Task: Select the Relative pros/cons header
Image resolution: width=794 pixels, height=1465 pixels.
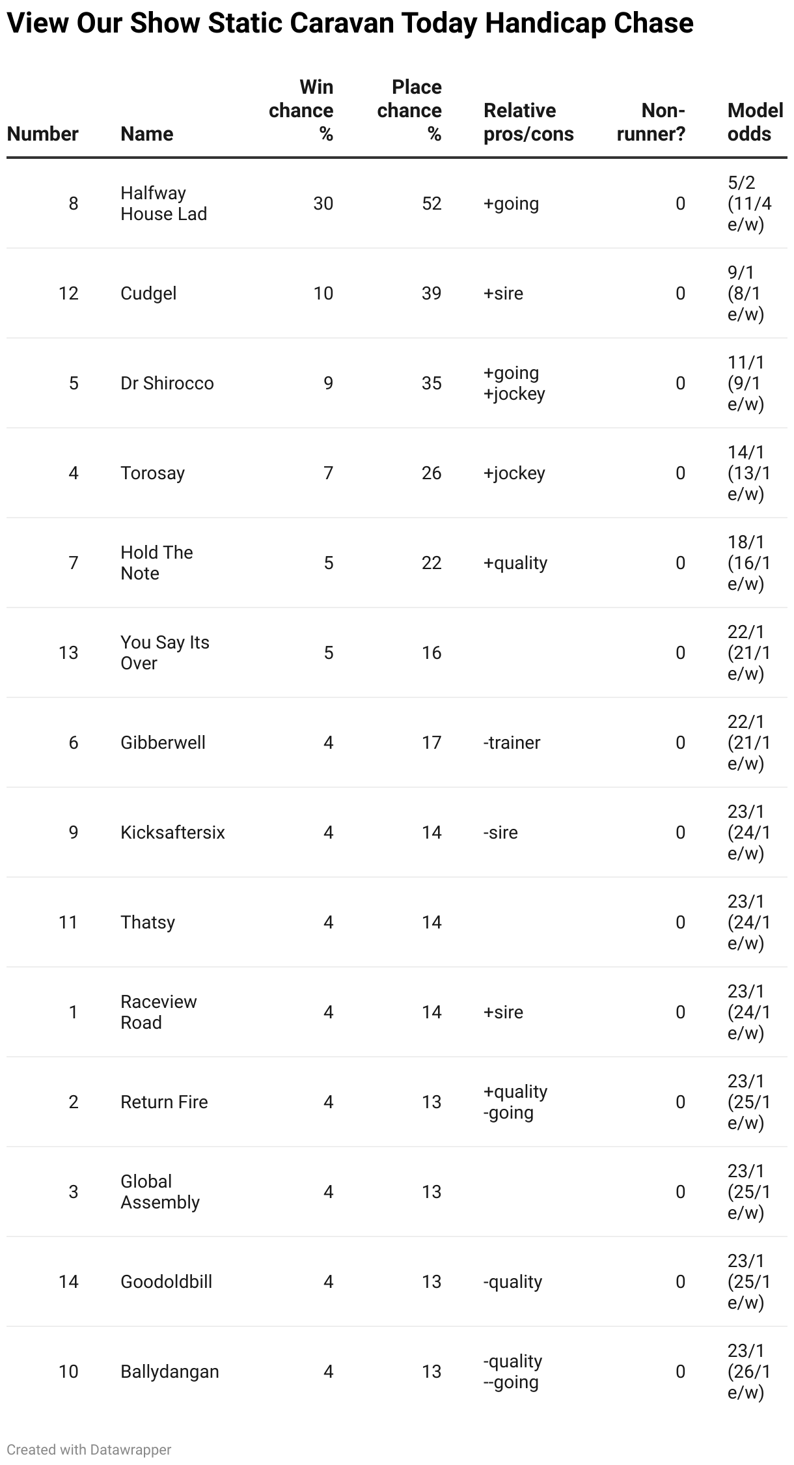Action: pyautogui.click(x=528, y=122)
